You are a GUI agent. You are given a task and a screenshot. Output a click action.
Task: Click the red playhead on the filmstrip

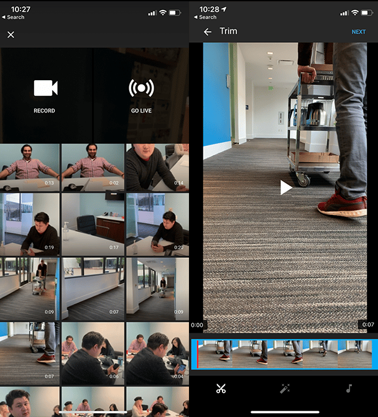198,354
